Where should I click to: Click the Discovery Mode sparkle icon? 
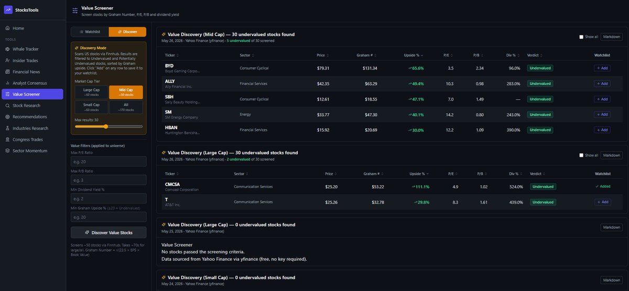[x=77, y=48]
